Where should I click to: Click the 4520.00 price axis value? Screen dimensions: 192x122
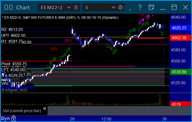tap(178, 83)
